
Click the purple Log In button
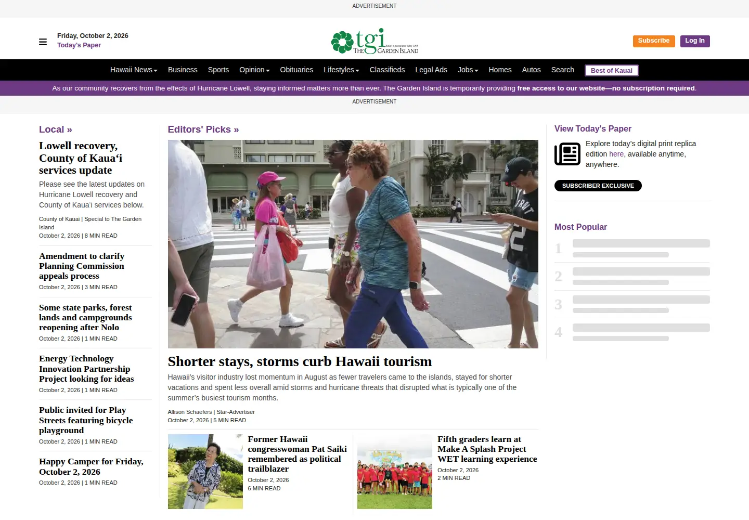[695, 41]
